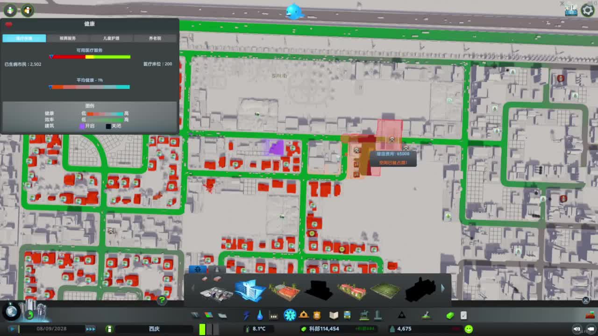This screenshot has width=598, height=336.
Task: Show next buildings with right arrow
Action: [x=443, y=289]
